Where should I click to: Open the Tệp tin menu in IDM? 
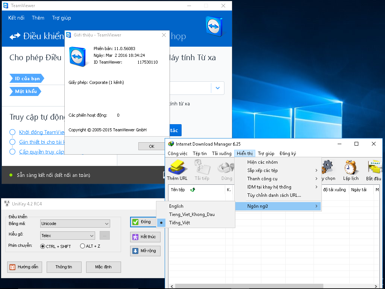[200, 154]
